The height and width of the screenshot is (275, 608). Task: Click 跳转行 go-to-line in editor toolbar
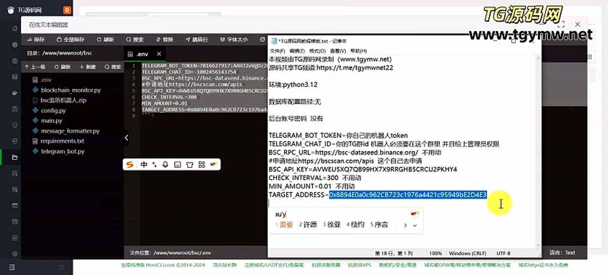point(197,39)
